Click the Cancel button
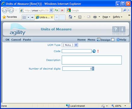Screen dimensions: 132x109 (16, 40)
